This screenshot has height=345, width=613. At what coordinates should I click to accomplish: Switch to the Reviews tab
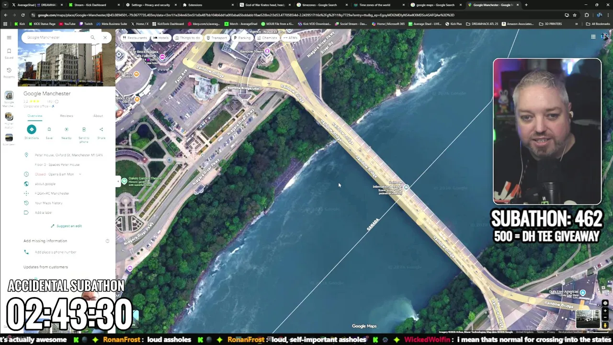coord(66,116)
